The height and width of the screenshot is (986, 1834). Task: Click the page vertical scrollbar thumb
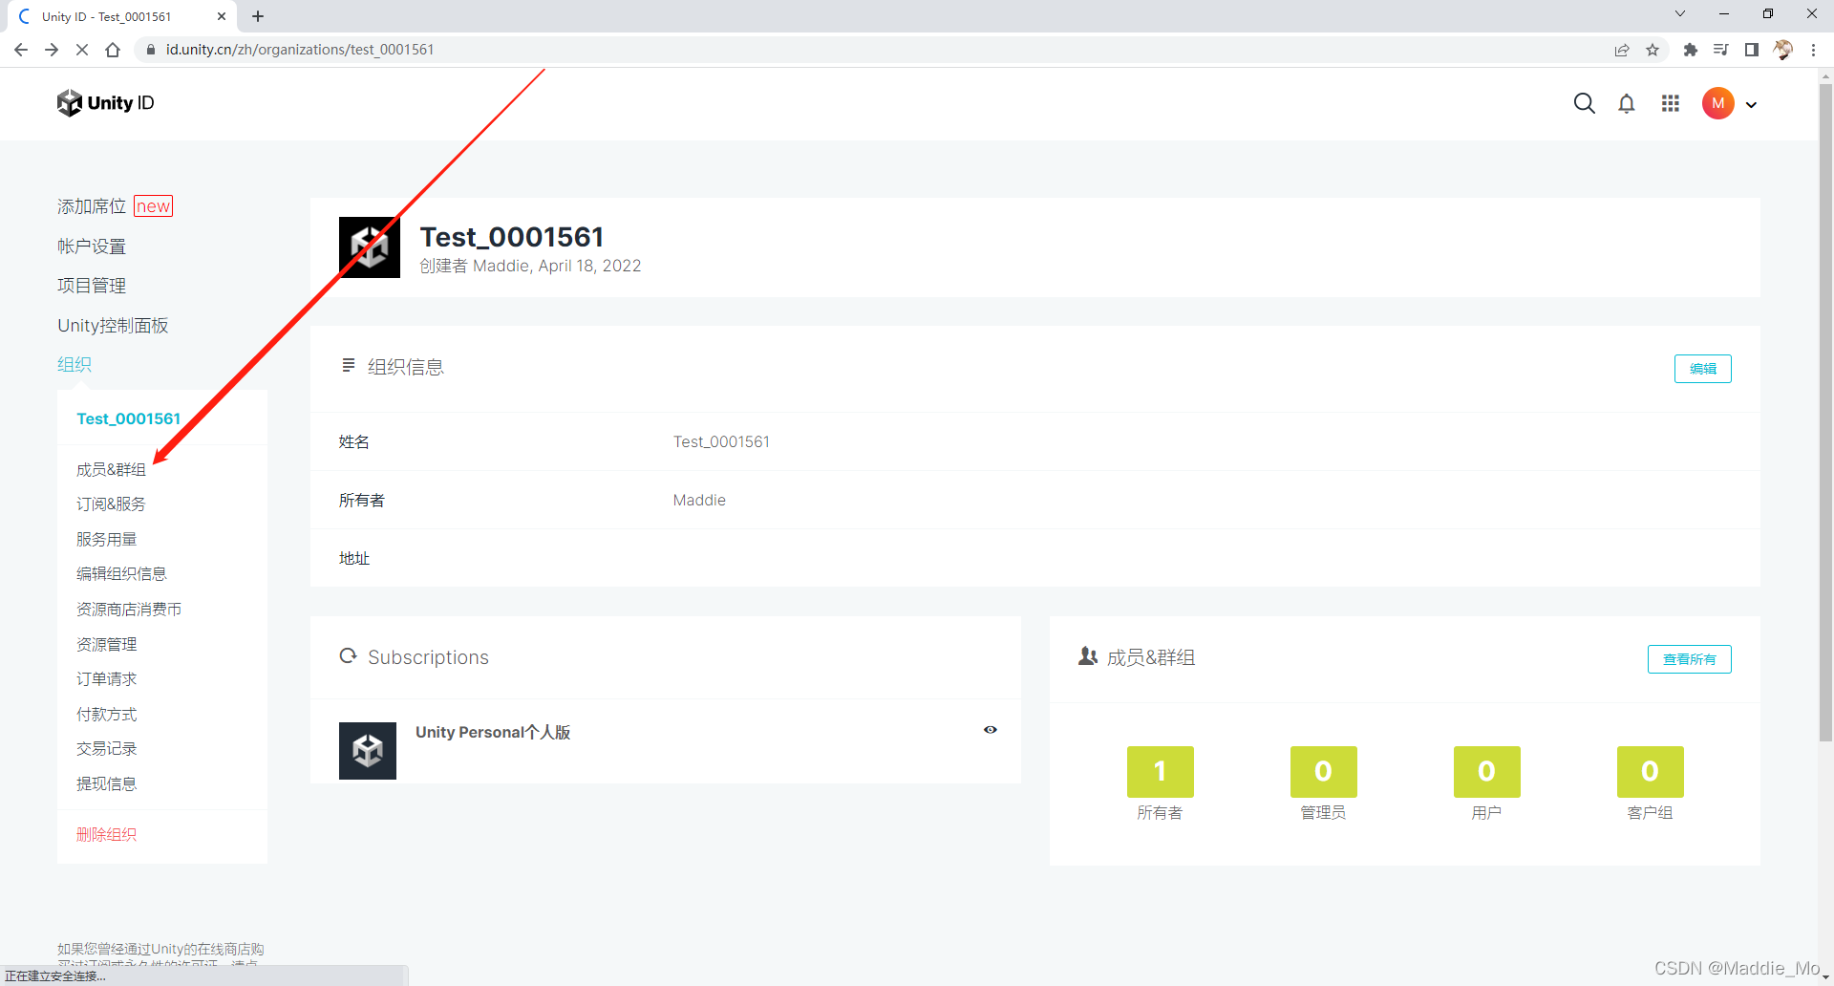(1825, 411)
